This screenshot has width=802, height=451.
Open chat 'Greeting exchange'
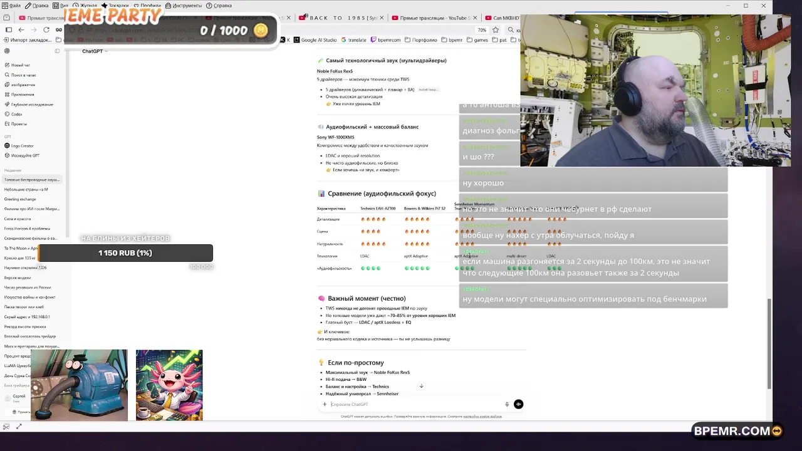pos(21,199)
